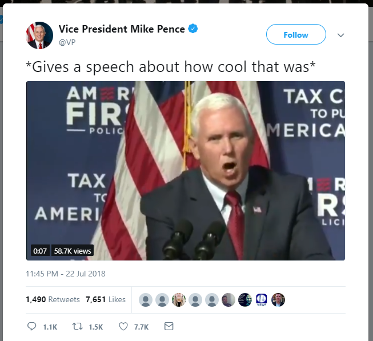Play the embedded speech video
This screenshot has width=373, height=341.
pos(186,170)
